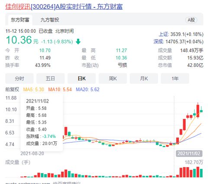This screenshot has height=184, width=216.
Task: Open the 深成 index link
Action: tap(158, 42)
